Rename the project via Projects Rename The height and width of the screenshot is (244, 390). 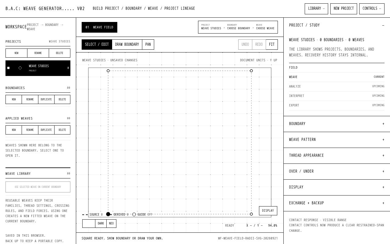pos(38,53)
